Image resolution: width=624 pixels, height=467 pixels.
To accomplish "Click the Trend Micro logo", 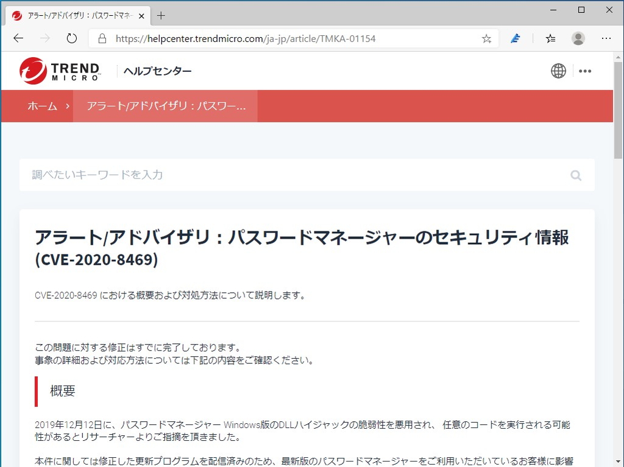I will tap(59, 70).
